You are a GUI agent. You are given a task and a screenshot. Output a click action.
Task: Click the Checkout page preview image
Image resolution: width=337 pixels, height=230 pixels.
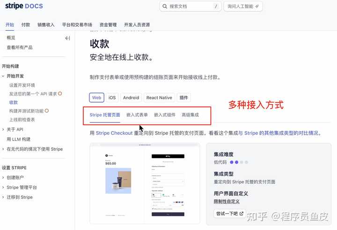tap(145, 182)
